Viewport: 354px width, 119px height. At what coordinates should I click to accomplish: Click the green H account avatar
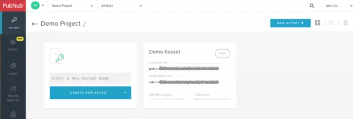(x=35, y=5)
